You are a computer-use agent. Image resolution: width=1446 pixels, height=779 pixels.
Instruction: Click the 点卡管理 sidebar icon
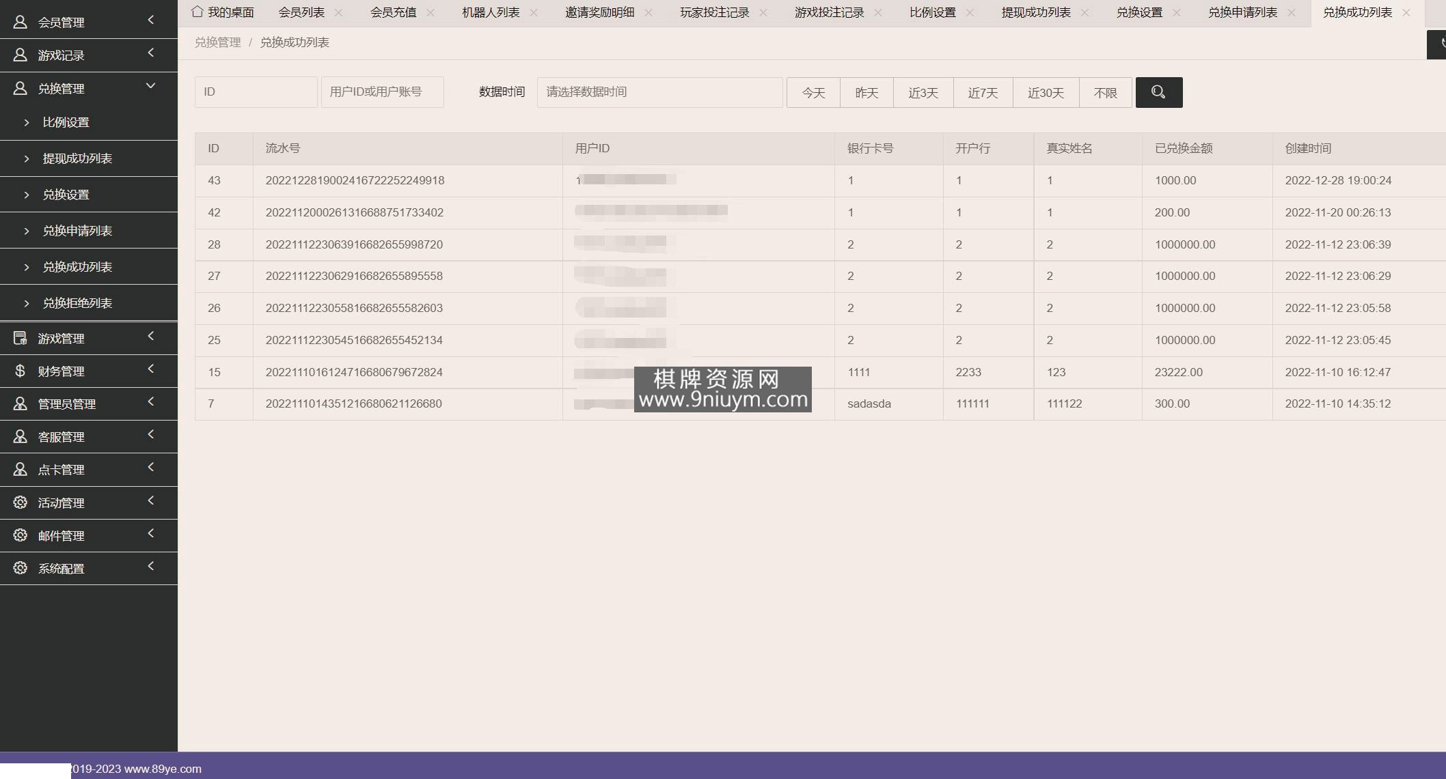pyautogui.click(x=20, y=469)
